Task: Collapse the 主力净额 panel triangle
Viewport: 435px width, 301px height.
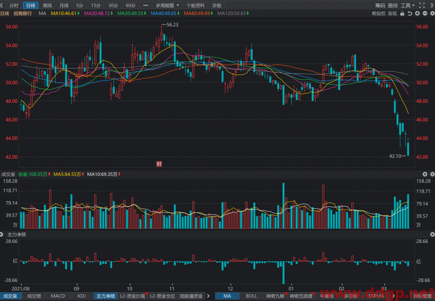Action: pyautogui.click(x=2, y=234)
